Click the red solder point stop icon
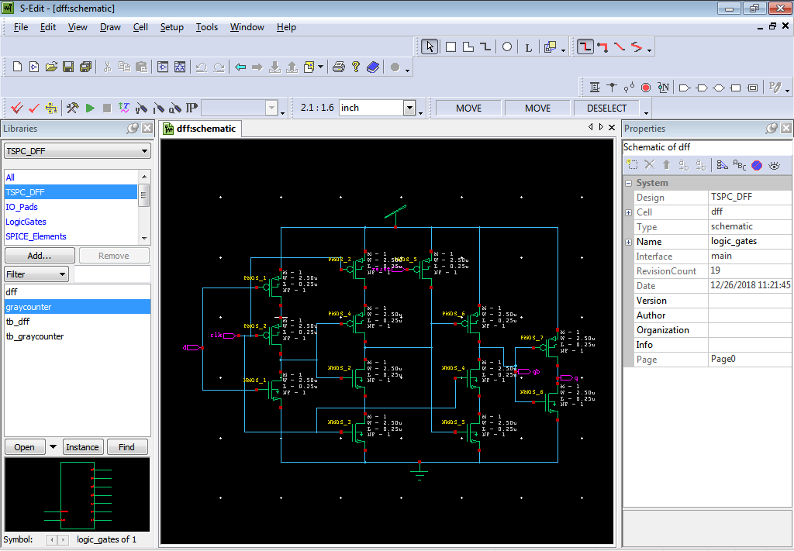The height and width of the screenshot is (551, 794). 646,88
